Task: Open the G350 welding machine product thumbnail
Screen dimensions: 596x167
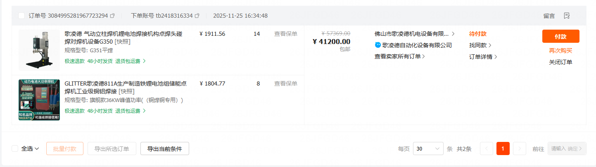Action: pyautogui.click(x=39, y=50)
